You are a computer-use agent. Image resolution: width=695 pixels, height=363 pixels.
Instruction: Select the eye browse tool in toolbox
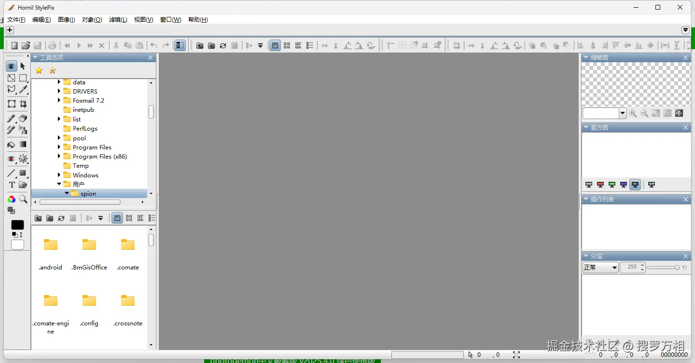tap(11, 66)
